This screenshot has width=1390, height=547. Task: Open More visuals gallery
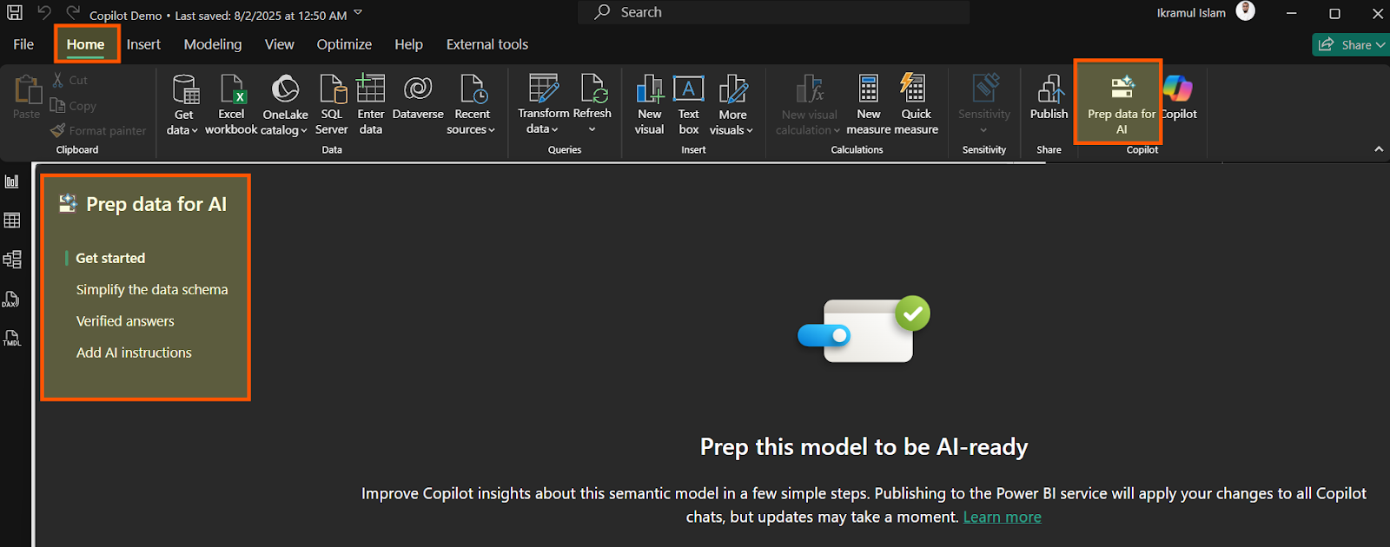coord(732,105)
